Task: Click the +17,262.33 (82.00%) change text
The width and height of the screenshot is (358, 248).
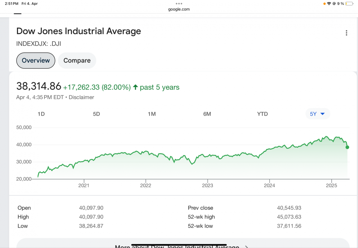Action: (97, 87)
